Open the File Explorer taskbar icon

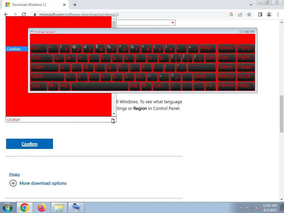coord(59,207)
